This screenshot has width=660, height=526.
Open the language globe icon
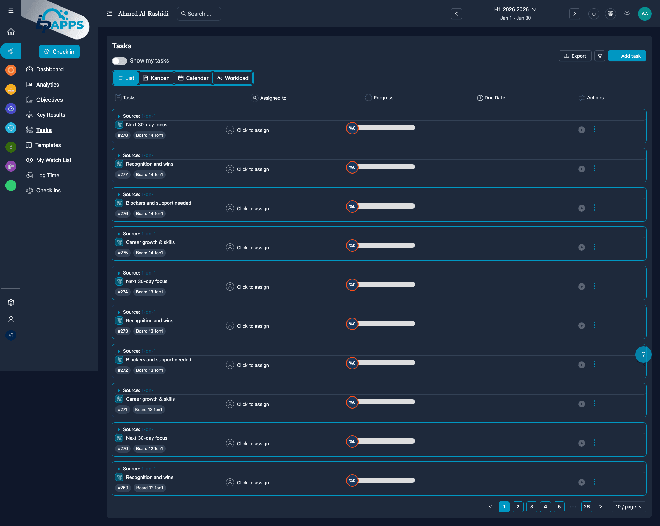coord(610,14)
